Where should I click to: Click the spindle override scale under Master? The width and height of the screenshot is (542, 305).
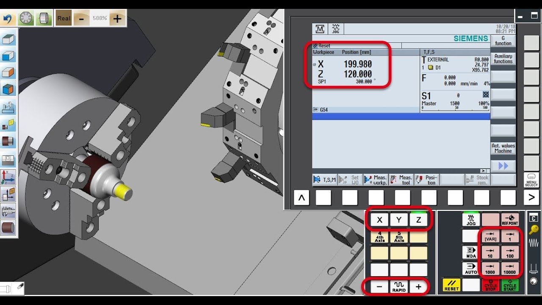tap(455, 108)
